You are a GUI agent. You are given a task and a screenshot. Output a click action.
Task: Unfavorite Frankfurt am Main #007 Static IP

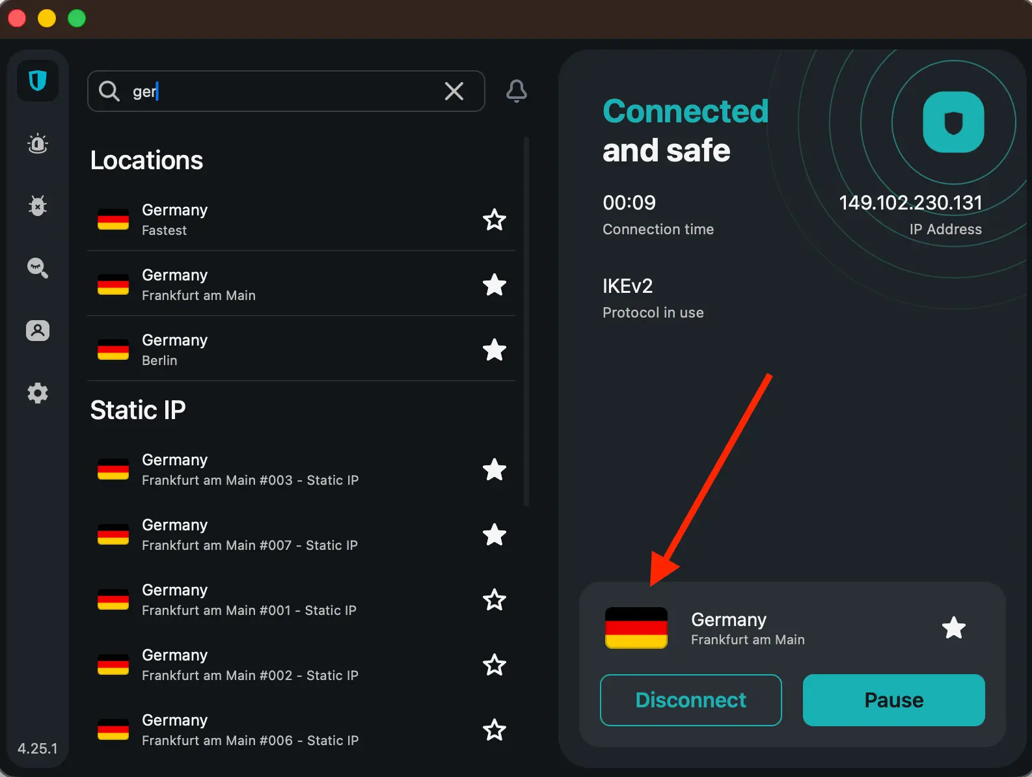pos(495,535)
